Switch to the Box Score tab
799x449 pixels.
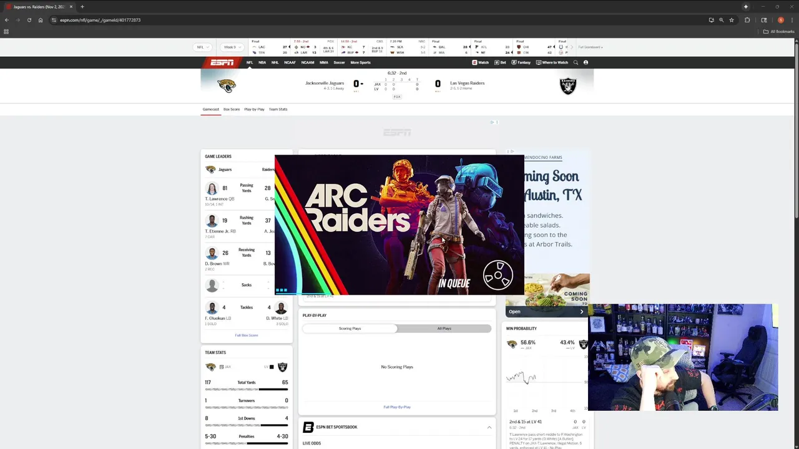pos(232,109)
